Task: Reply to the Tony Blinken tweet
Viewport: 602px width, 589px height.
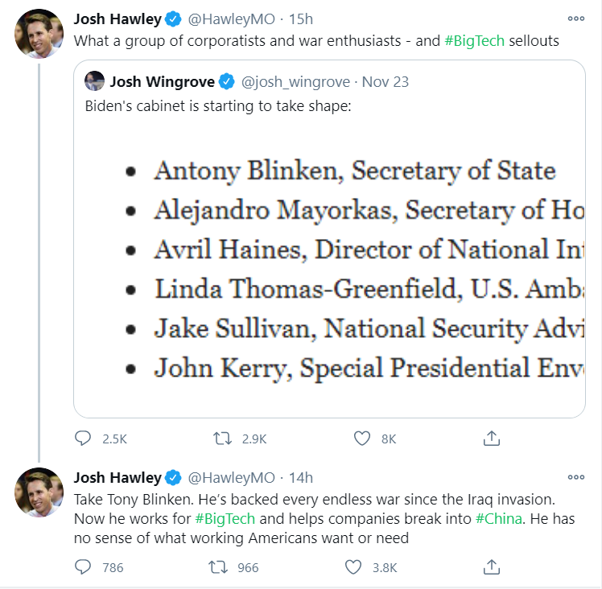Action: 83,566
